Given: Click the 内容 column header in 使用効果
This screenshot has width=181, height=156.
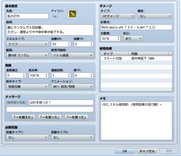Looking at the screenshot, I should pyautogui.click(x=148, y=54).
